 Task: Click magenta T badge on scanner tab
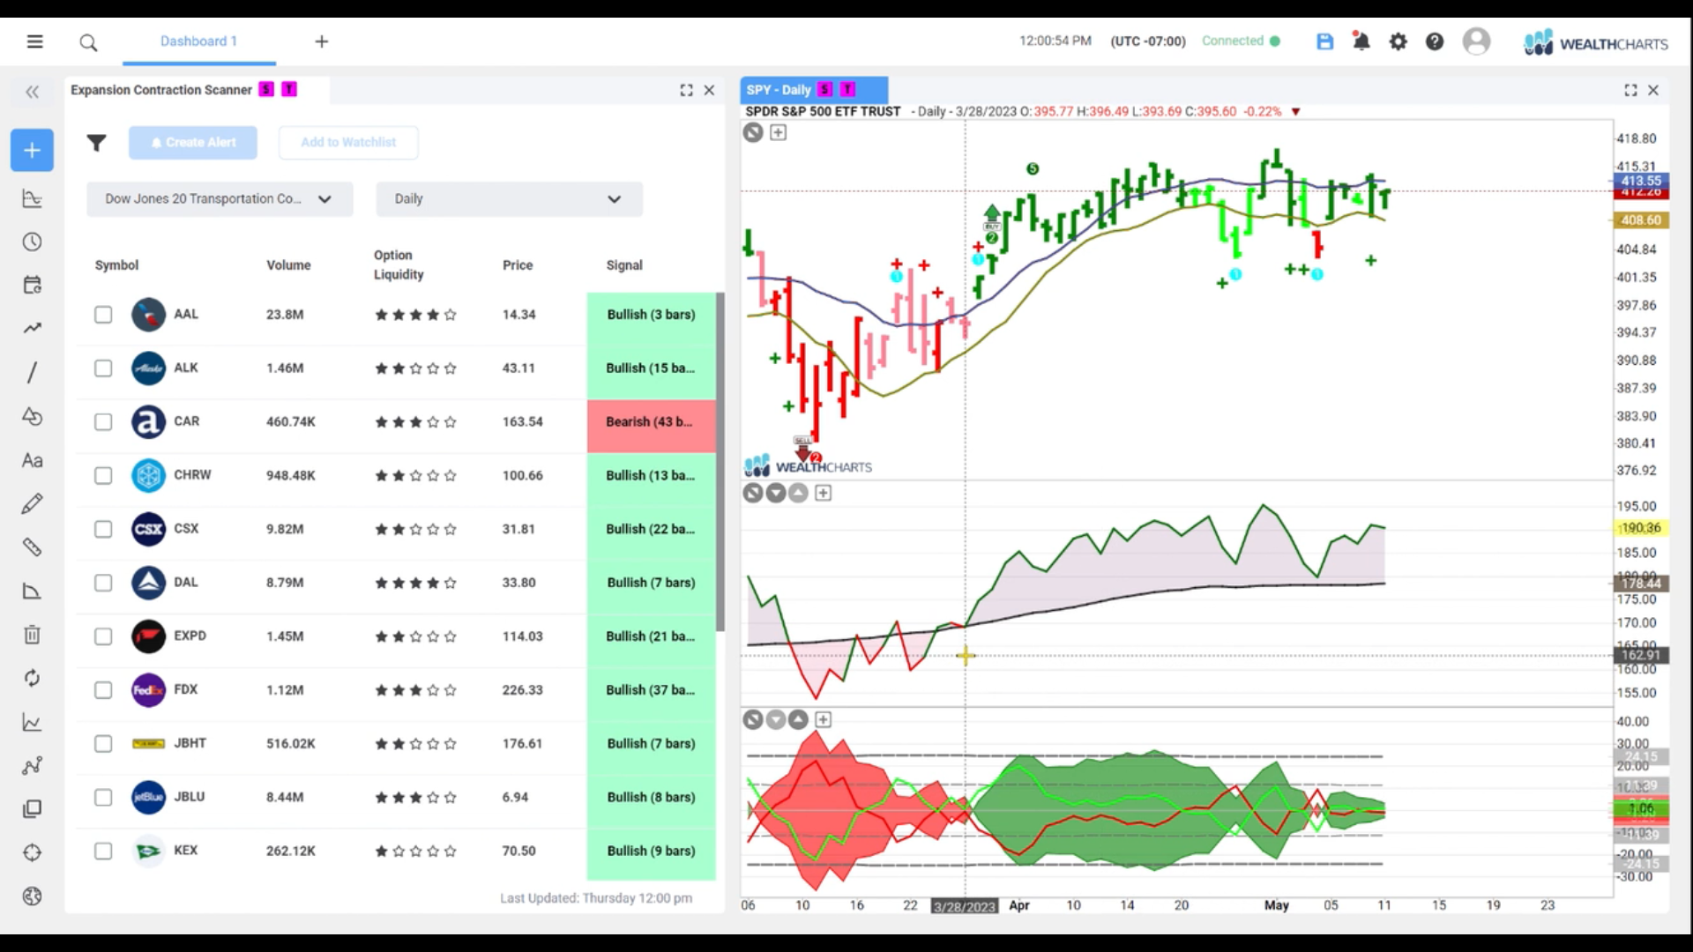(x=289, y=90)
